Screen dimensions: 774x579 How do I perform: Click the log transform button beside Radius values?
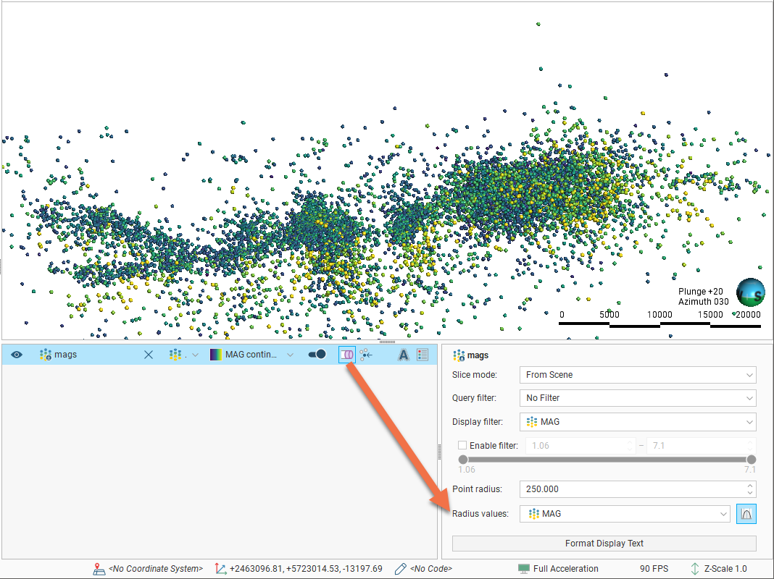tap(746, 514)
